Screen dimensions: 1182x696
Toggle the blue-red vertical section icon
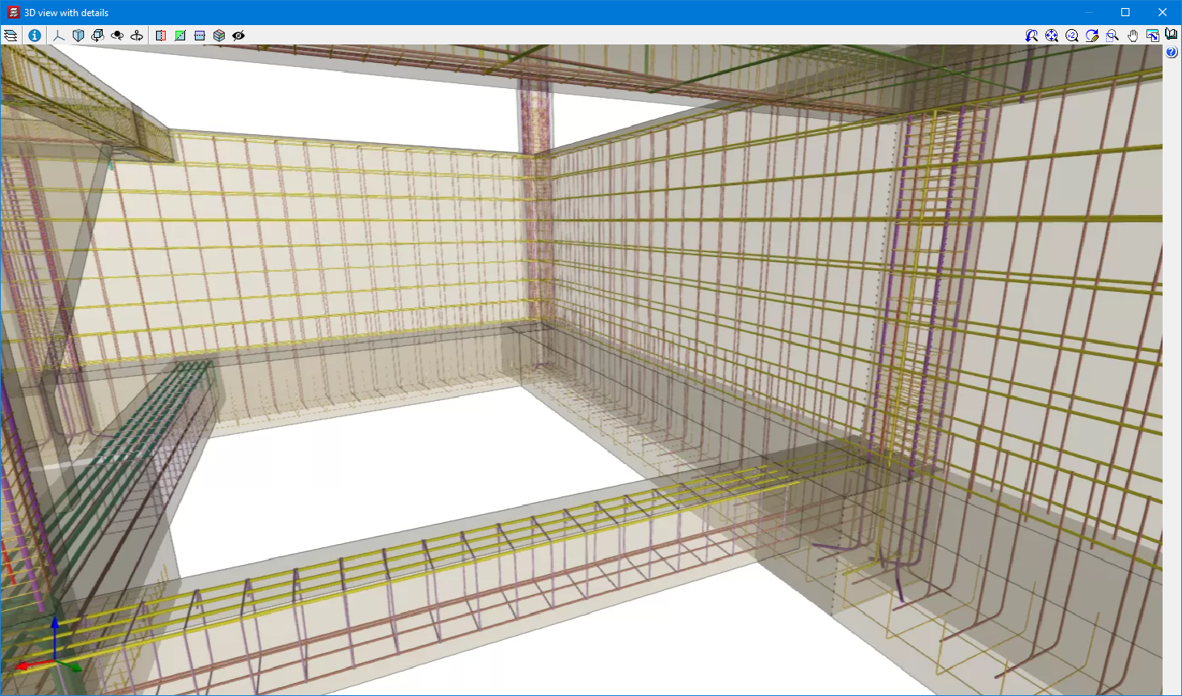point(161,36)
